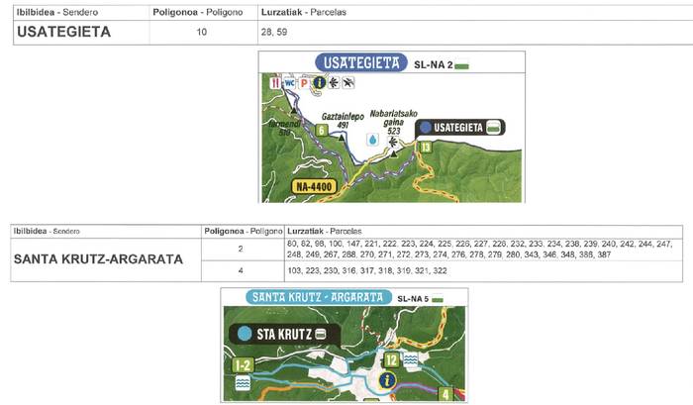Click the info icon on the Usategieta map
693x405 pixels.
click(x=319, y=82)
